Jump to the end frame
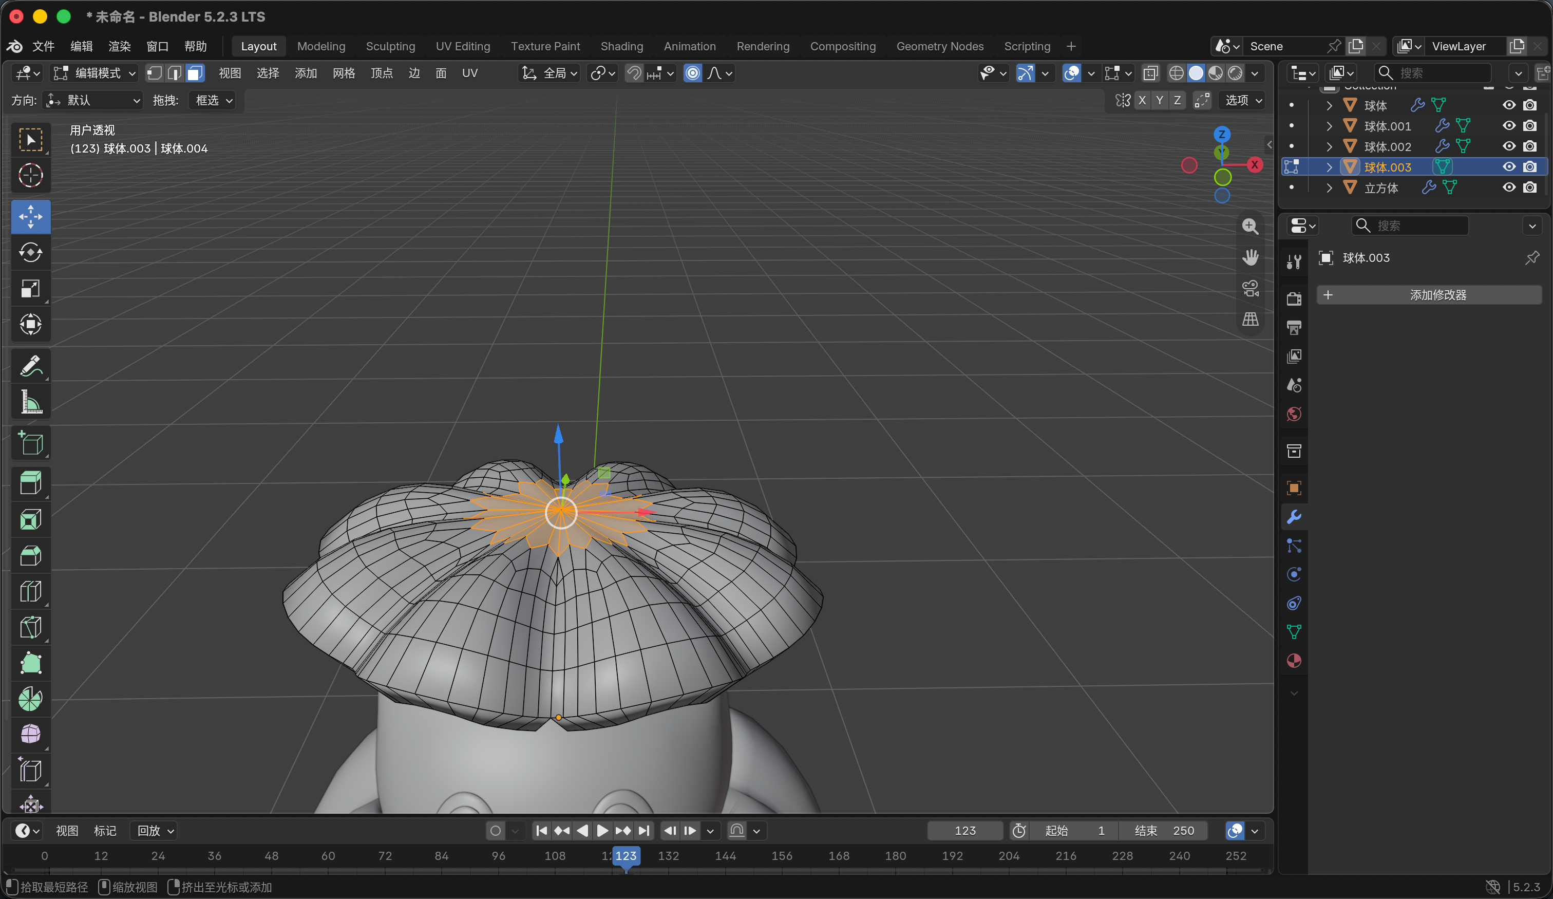Viewport: 1553px width, 899px height. point(643,831)
